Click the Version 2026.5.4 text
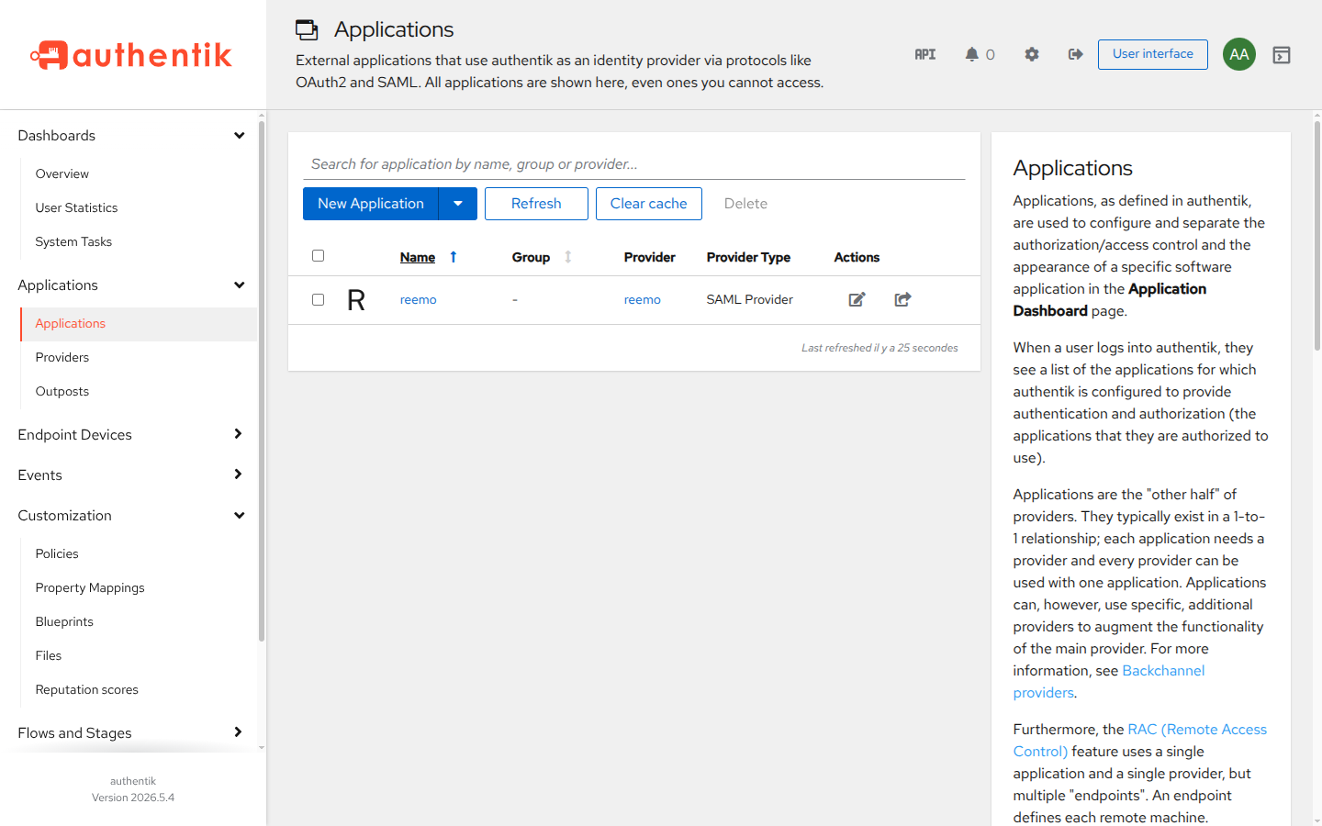1322x826 pixels. [133, 798]
